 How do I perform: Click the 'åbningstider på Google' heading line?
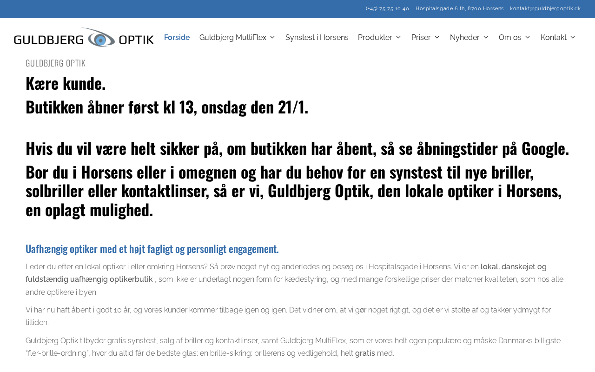click(x=297, y=148)
